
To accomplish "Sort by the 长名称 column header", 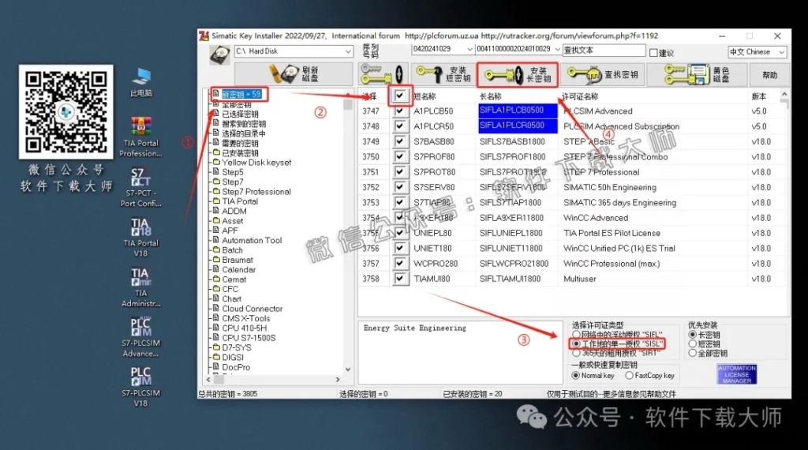I will (491, 96).
